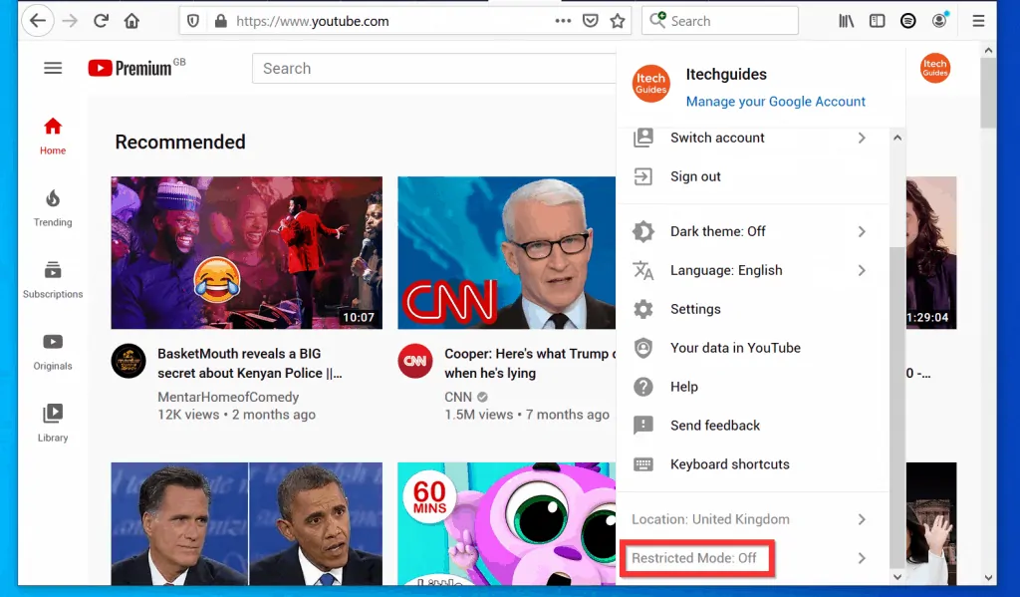Click the browser forward arrow
Viewport: 1020px width, 597px height.
pos(70,21)
